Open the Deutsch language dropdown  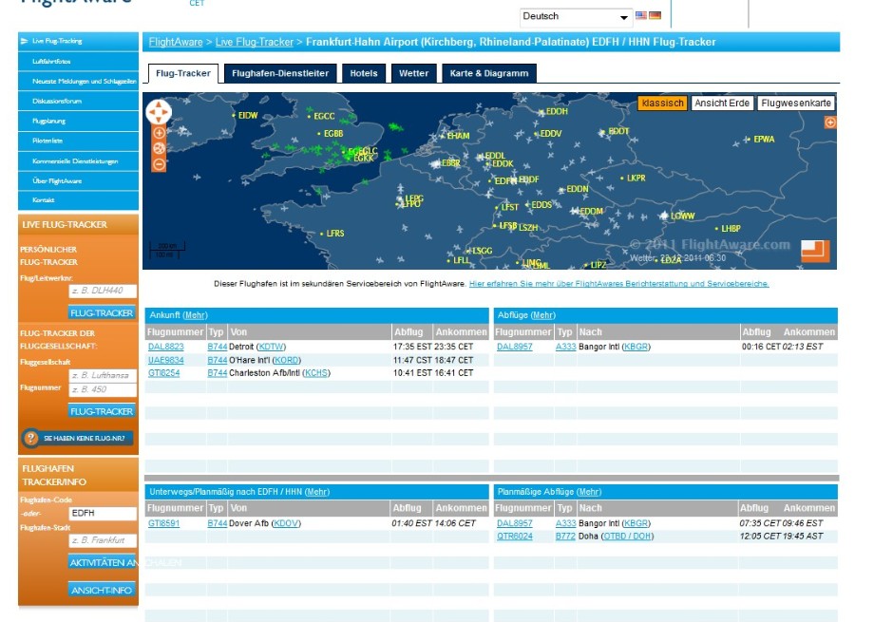tap(576, 17)
